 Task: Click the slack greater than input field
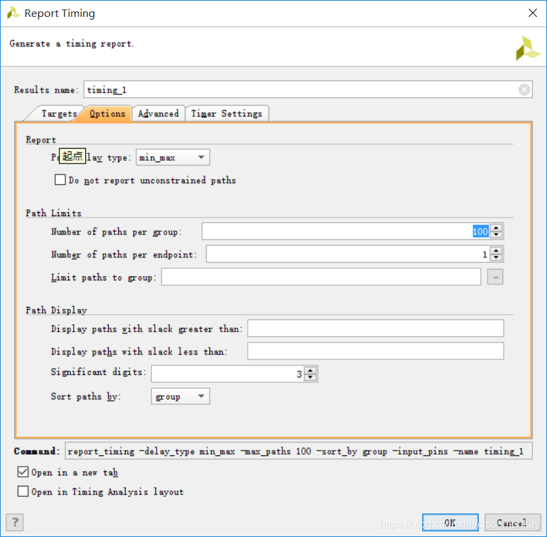tap(375, 328)
